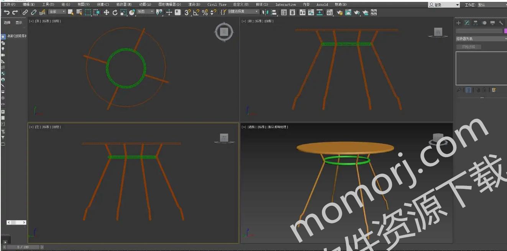Open the 渲染(R) menu
Image resolution: width=507 pixels, height=251 pixels.
point(194,5)
